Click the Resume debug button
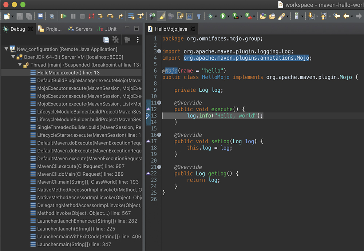 [x=64, y=16]
